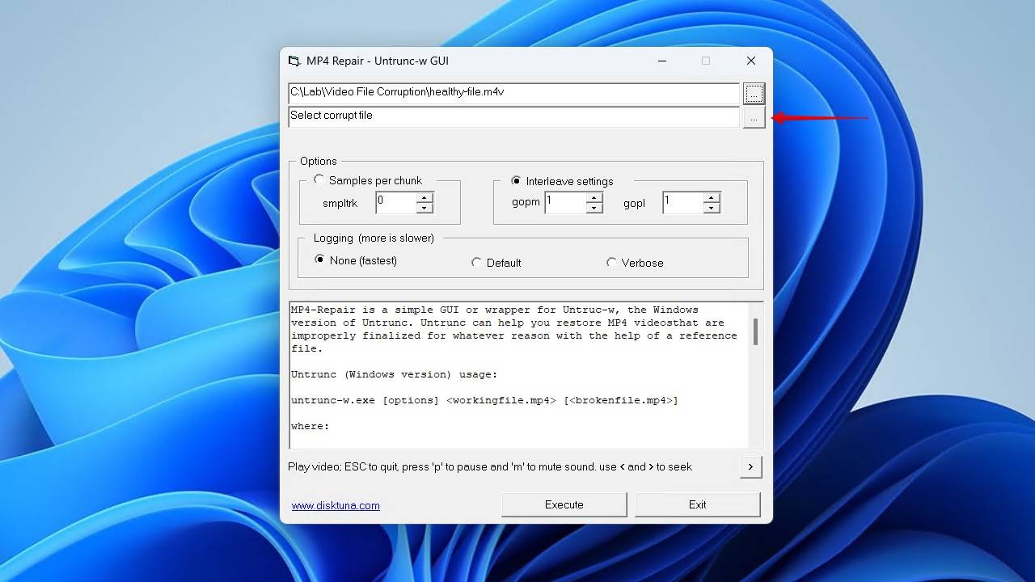Browse for the healthy reference file
Screen dimensions: 1035x582
point(754,94)
